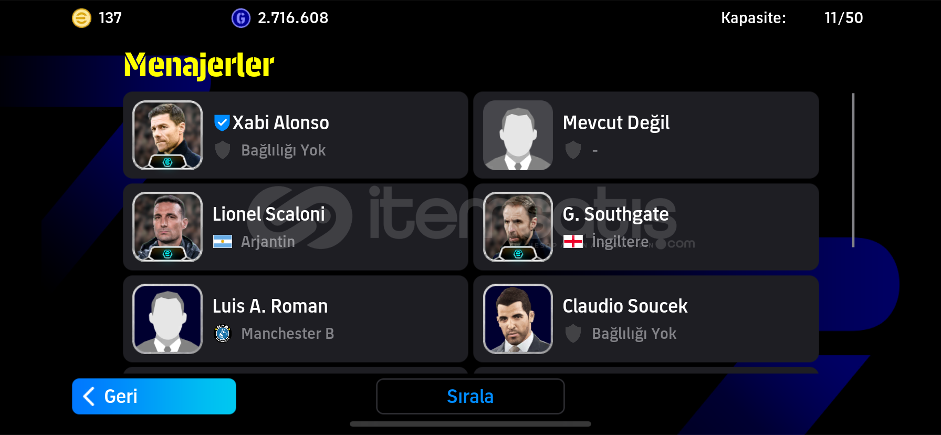Click the England flag icon under G. Southgate
The image size is (941, 435).
[573, 242]
